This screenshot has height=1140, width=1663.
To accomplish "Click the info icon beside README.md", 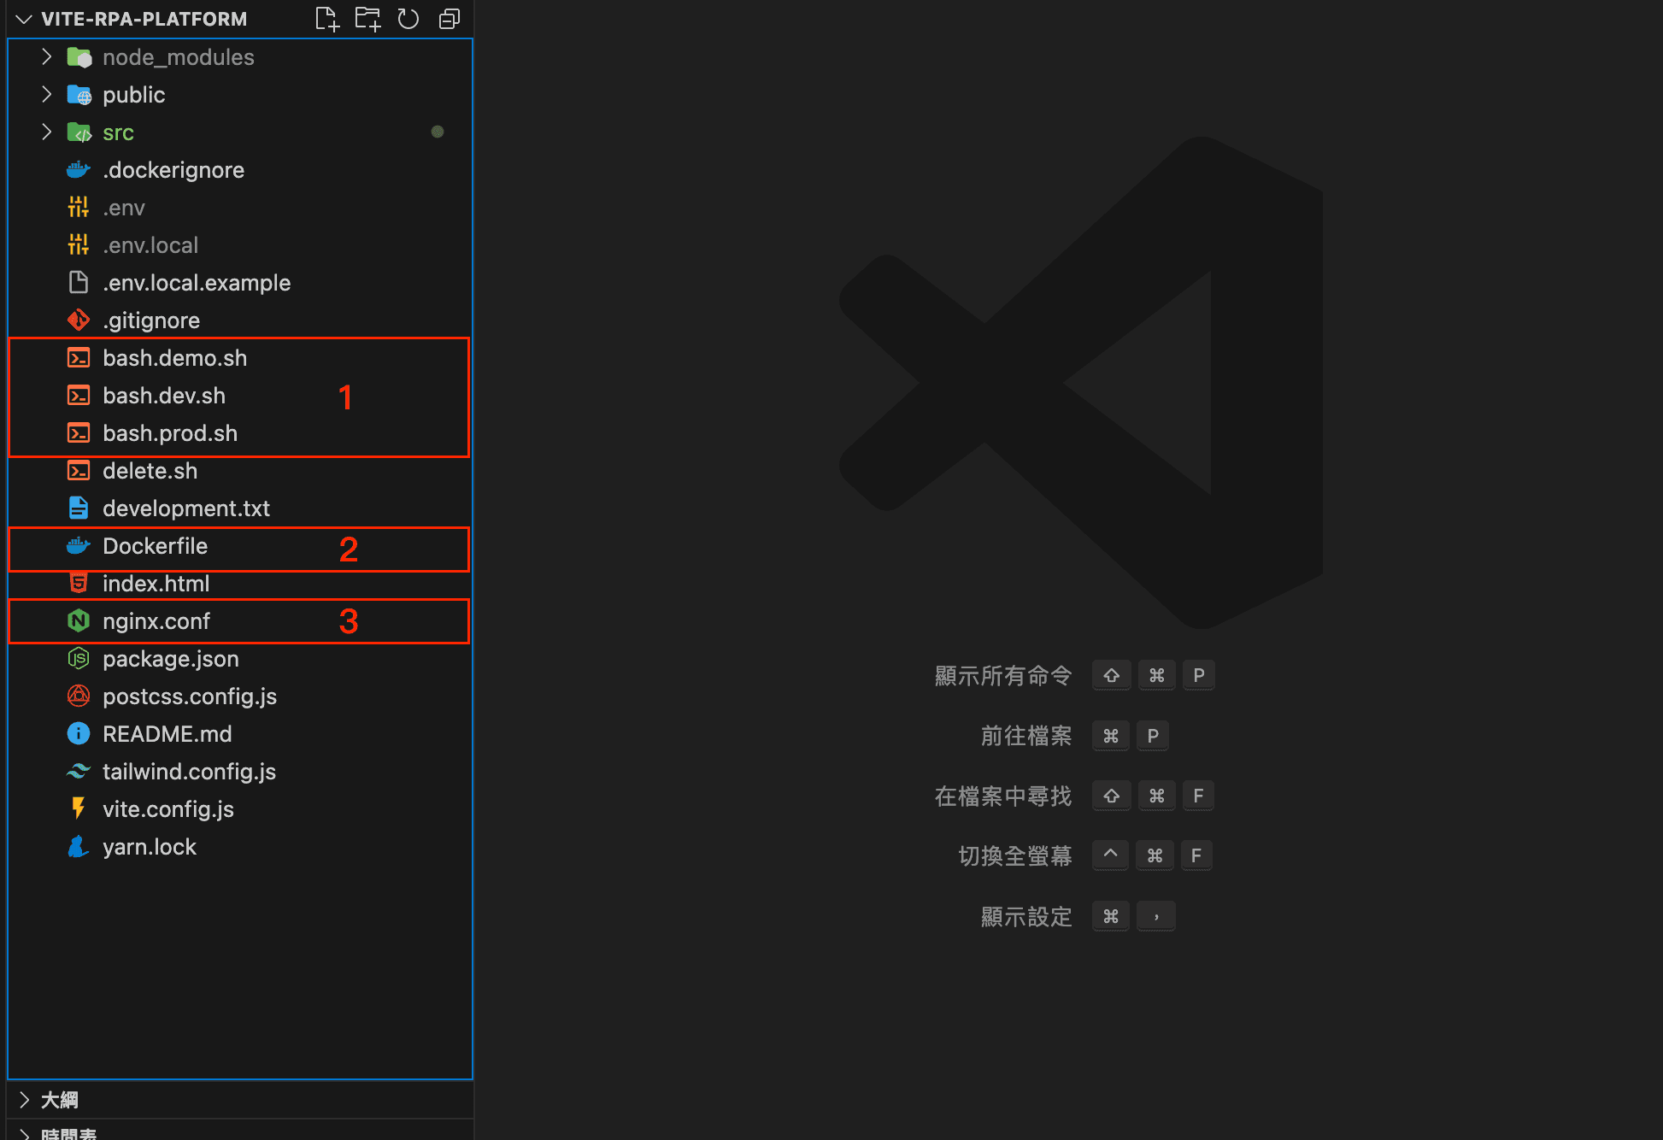I will click(79, 734).
